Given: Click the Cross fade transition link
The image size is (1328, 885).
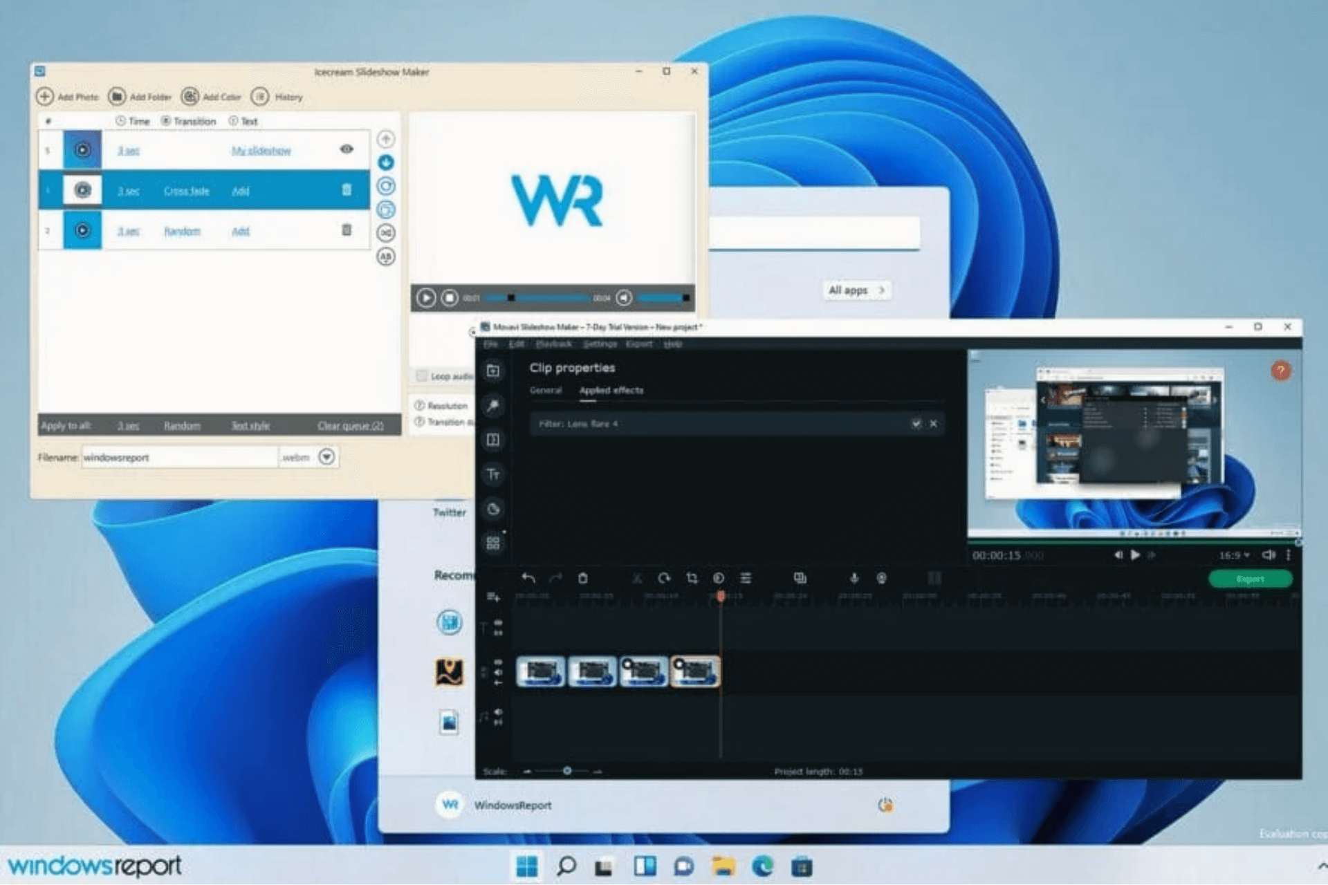Looking at the screenshot, I should tap(187, 191).
